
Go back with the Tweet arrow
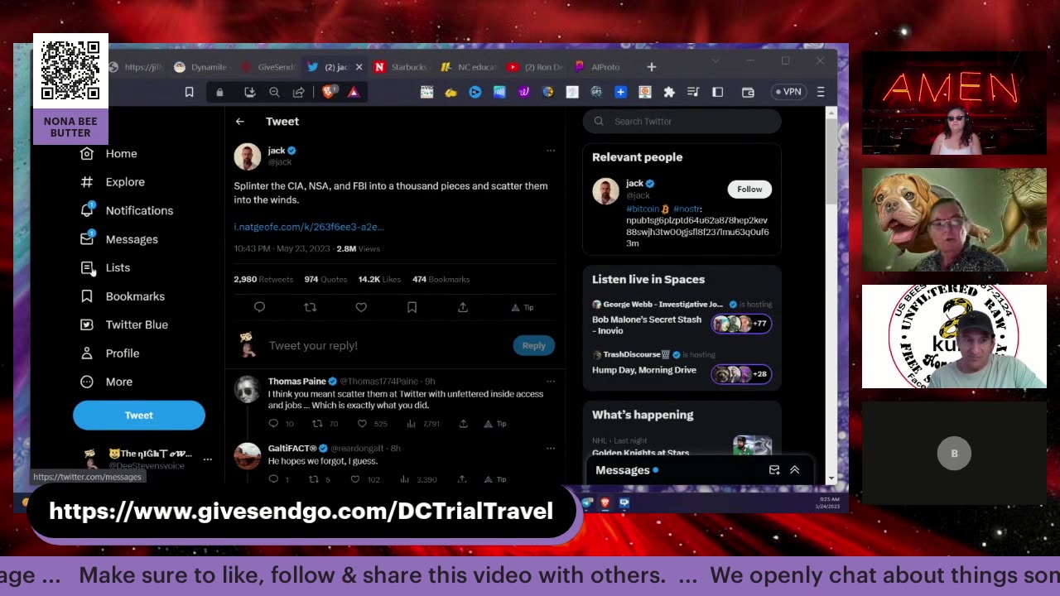240,122
